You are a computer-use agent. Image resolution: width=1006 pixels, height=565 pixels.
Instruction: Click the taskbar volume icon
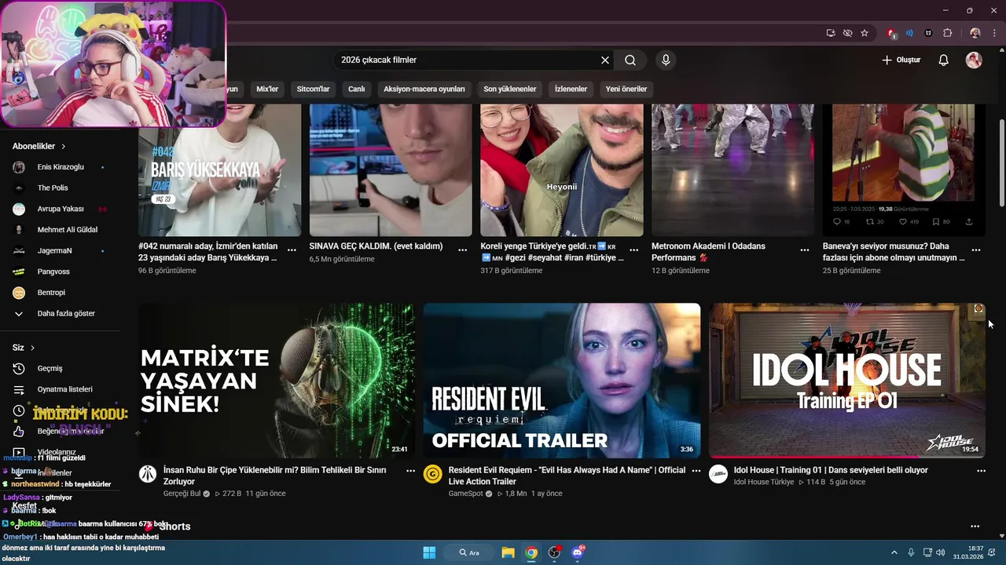pyautogui.click(x=942, y=552)
